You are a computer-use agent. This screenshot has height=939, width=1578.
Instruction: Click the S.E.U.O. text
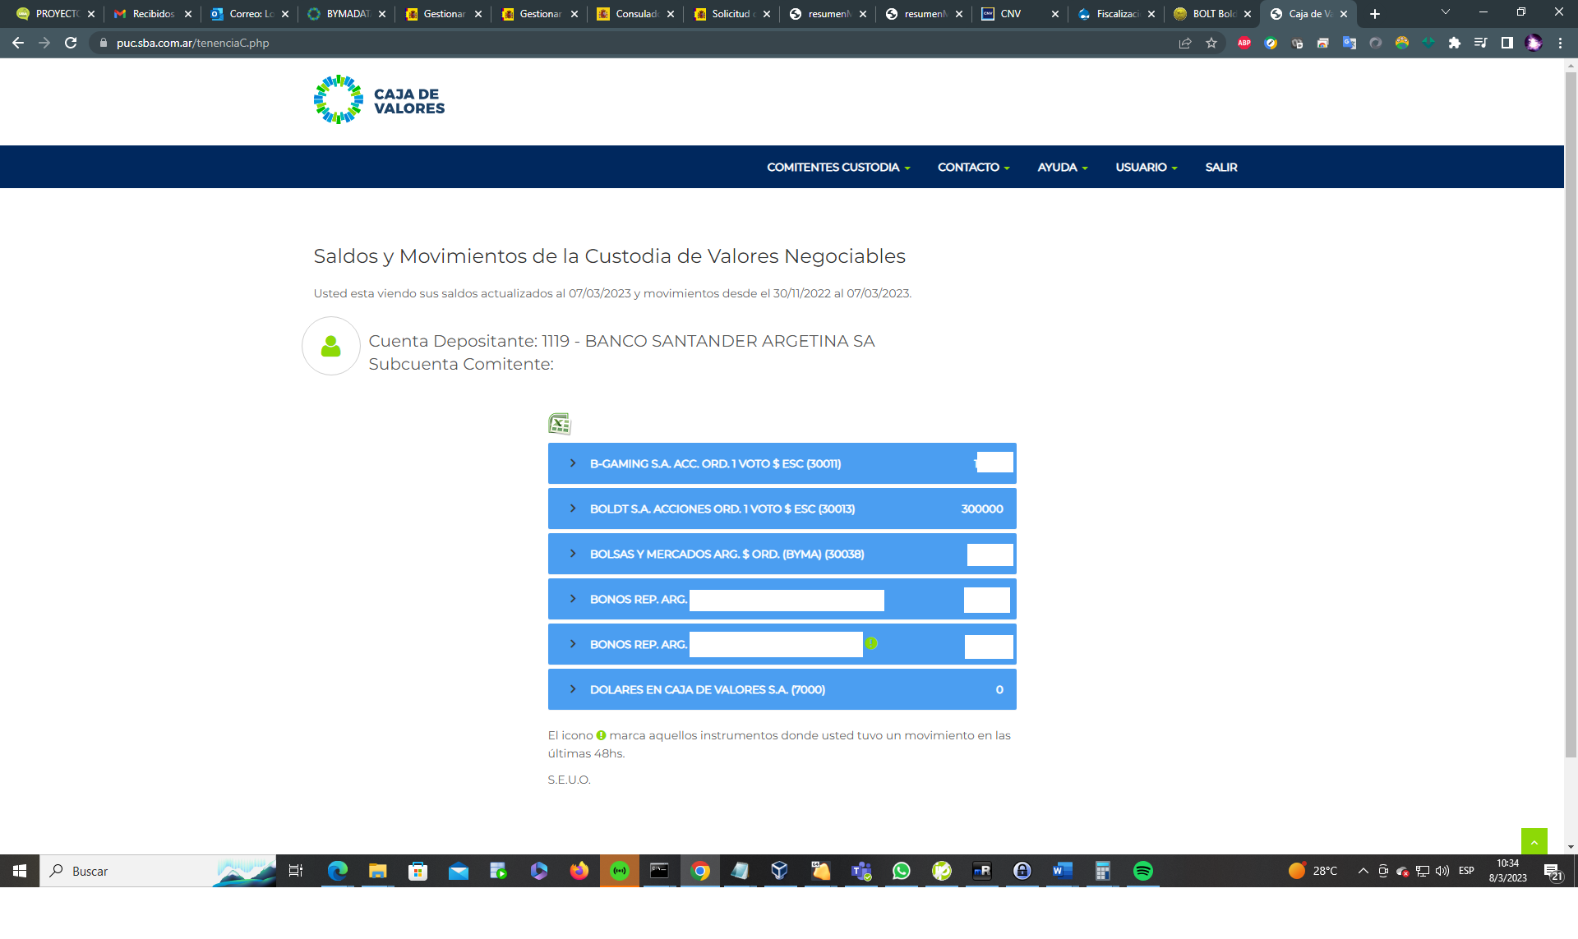pyautogui.click(x=569, y=780)
